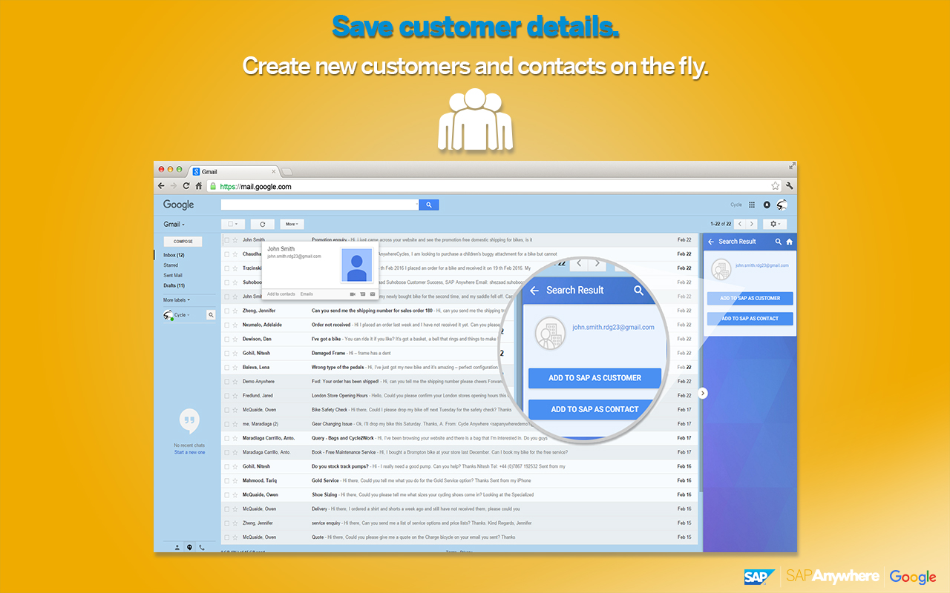
Task: Tick the checkbox for Nxumalo, Adelaide email
Action: (x=227, y=325)
